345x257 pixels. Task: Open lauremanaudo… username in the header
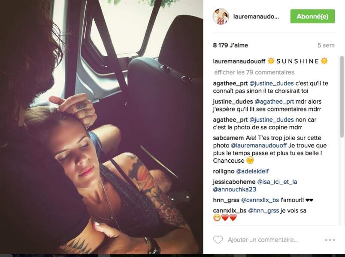pos(256,17)
